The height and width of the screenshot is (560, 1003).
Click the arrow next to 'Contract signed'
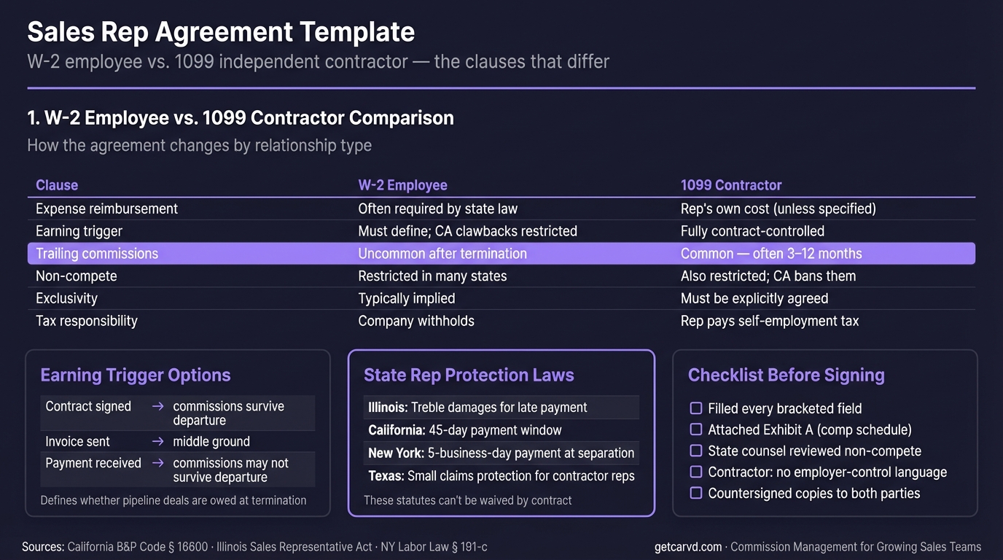[157, 407]
